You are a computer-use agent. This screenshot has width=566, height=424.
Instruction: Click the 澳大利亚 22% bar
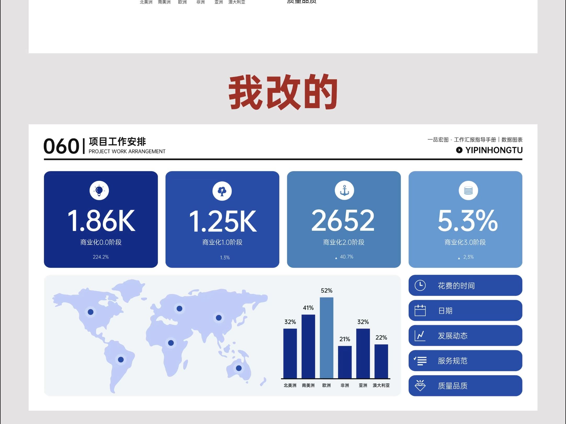[381, 361]
